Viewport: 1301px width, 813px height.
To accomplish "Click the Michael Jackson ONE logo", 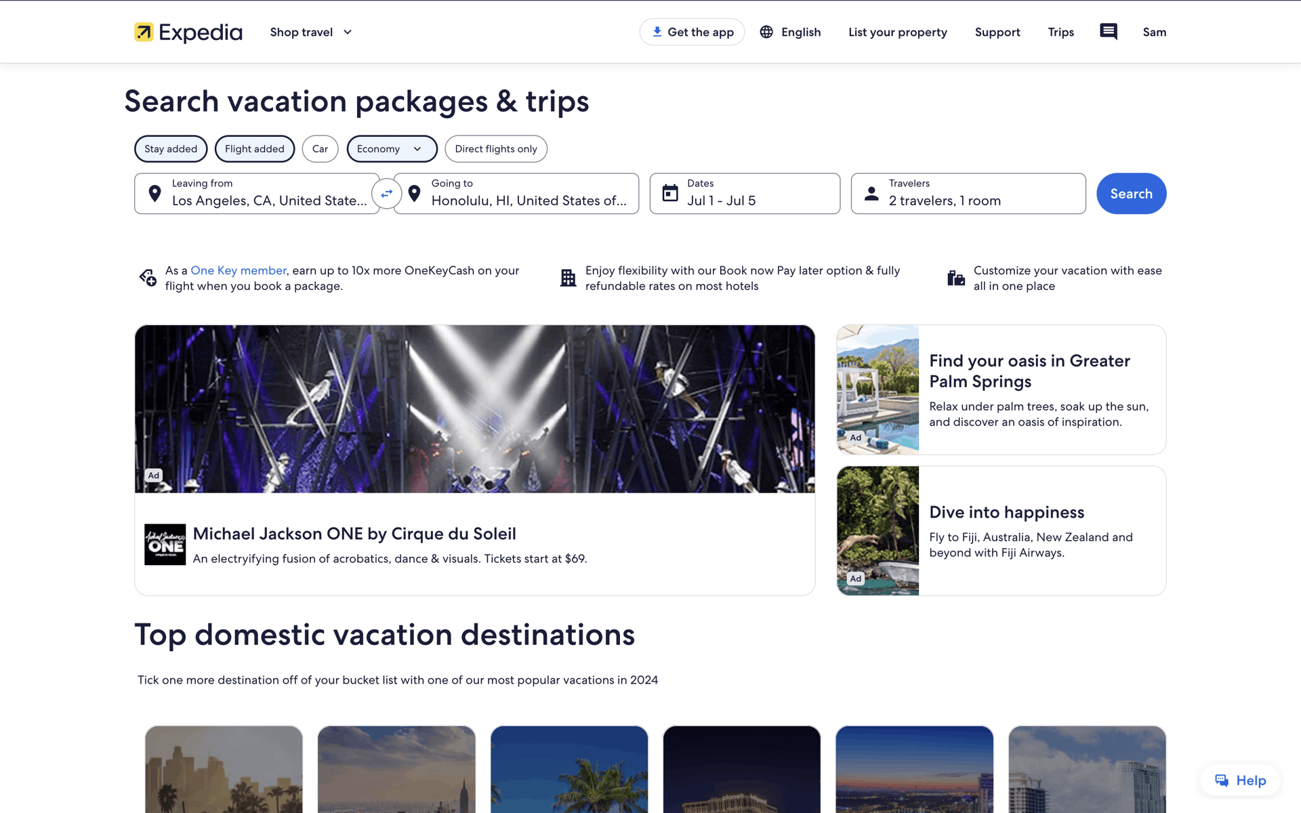I will coord(165,545).
